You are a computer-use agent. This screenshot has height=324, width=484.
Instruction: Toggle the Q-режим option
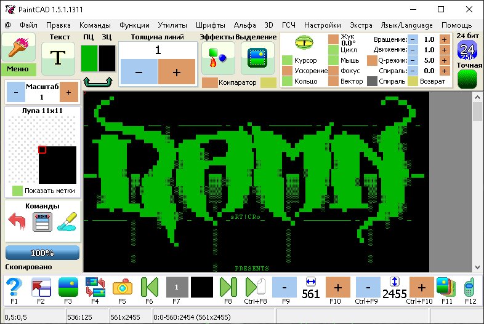click(x=372, y=60)
